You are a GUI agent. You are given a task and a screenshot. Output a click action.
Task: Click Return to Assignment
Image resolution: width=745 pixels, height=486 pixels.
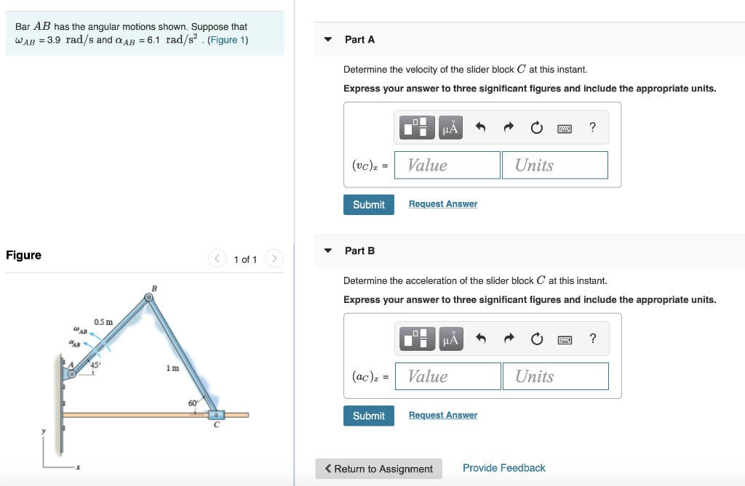(378, 469)
